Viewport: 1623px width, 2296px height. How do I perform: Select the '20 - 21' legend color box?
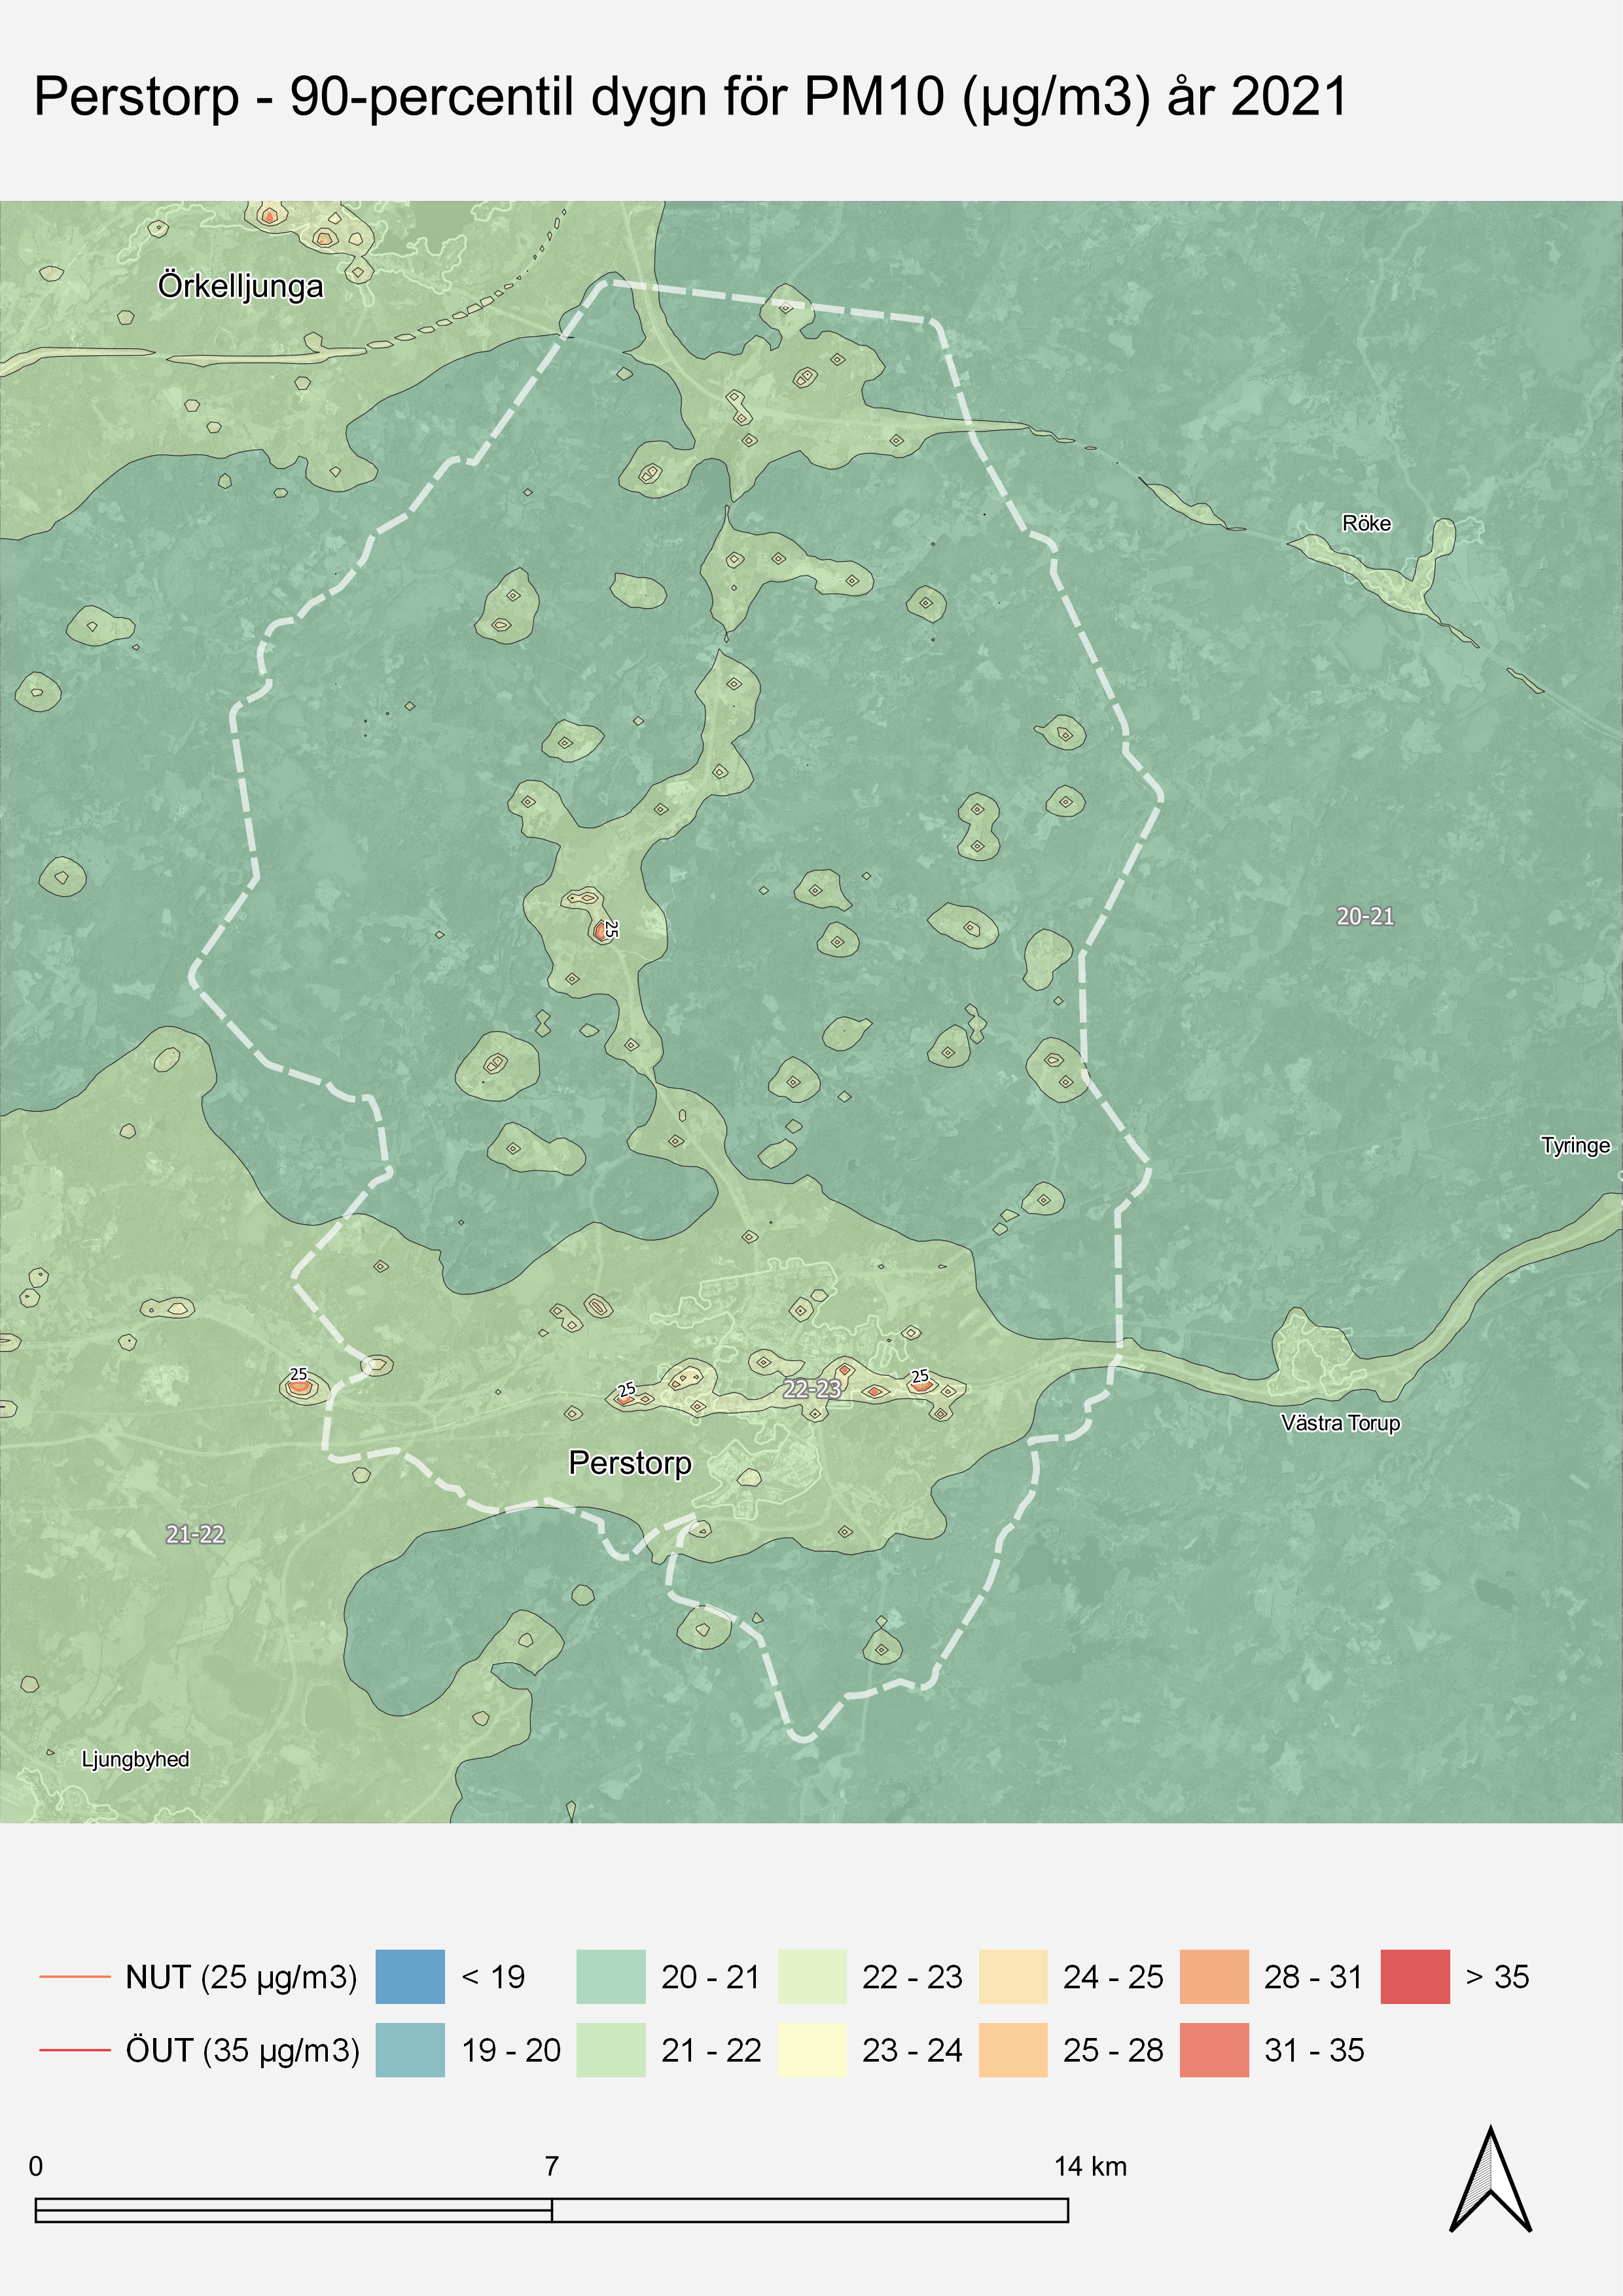tap(611, 1977)
